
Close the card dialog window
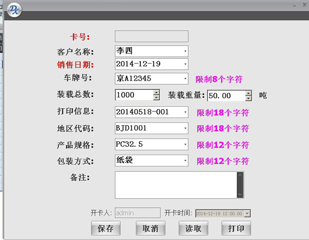click(304, 4)
